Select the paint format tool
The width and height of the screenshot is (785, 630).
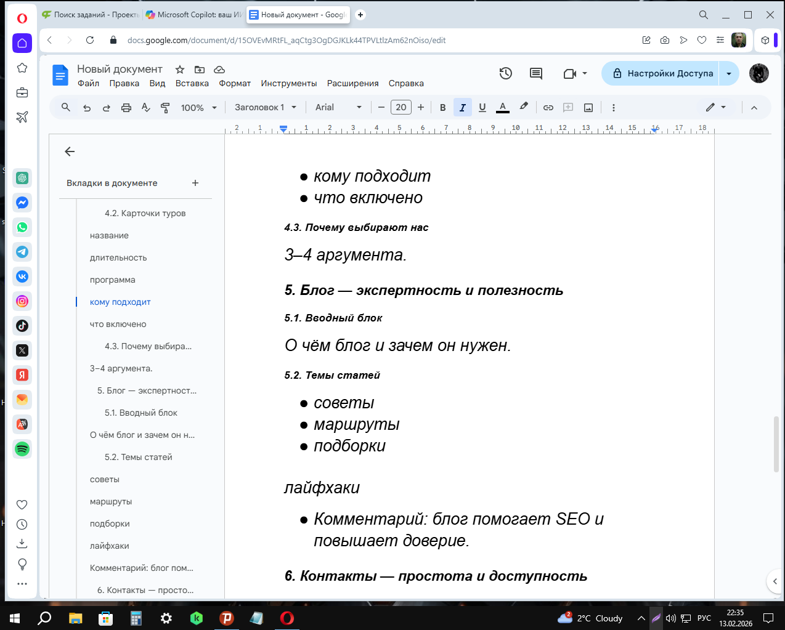[165, 107]
